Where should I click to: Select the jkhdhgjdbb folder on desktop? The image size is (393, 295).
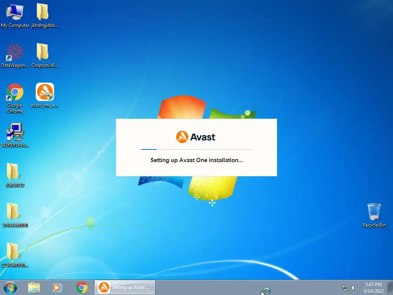[x=45, y=15]
